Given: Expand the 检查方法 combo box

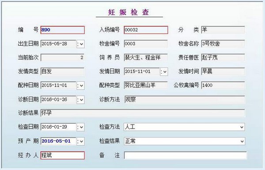Looking at the screenshot, I should click(x=242, y=127).
